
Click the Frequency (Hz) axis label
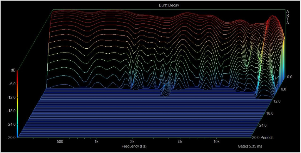point(134,147)
